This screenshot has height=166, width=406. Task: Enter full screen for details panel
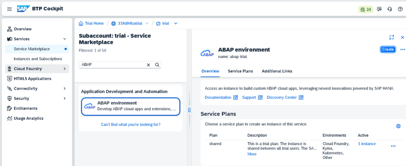(x=392, y=37)
